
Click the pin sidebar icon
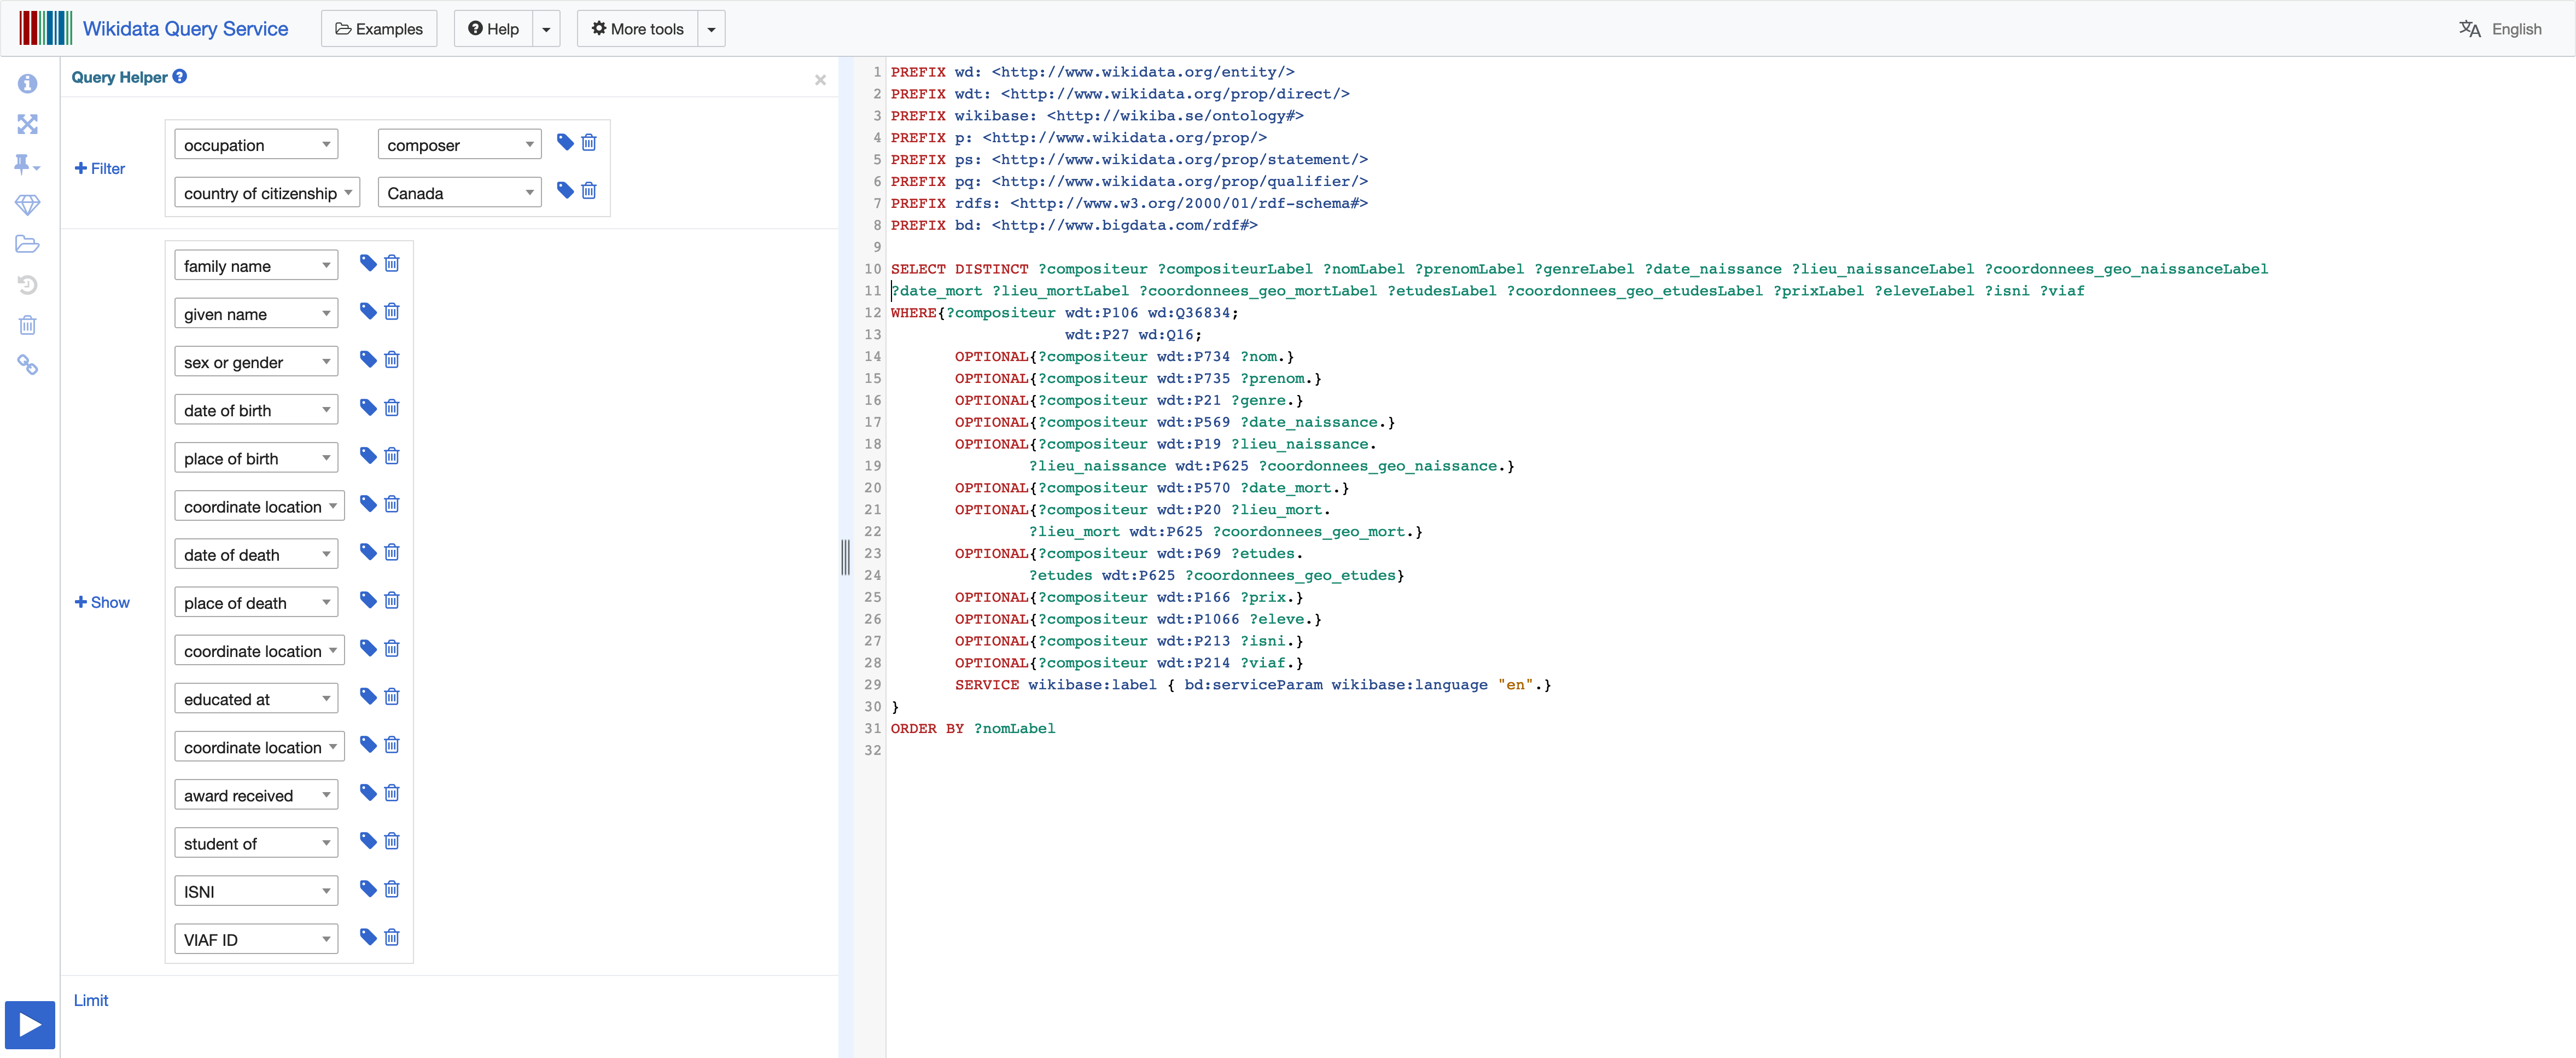[x=28, y=164]
